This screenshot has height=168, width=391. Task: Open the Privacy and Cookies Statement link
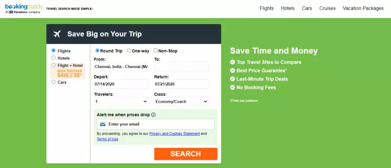coord(174,134)
